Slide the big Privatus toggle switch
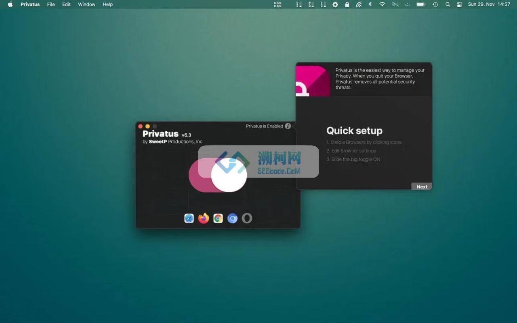 pyautogui.click(x=218, y=175)
